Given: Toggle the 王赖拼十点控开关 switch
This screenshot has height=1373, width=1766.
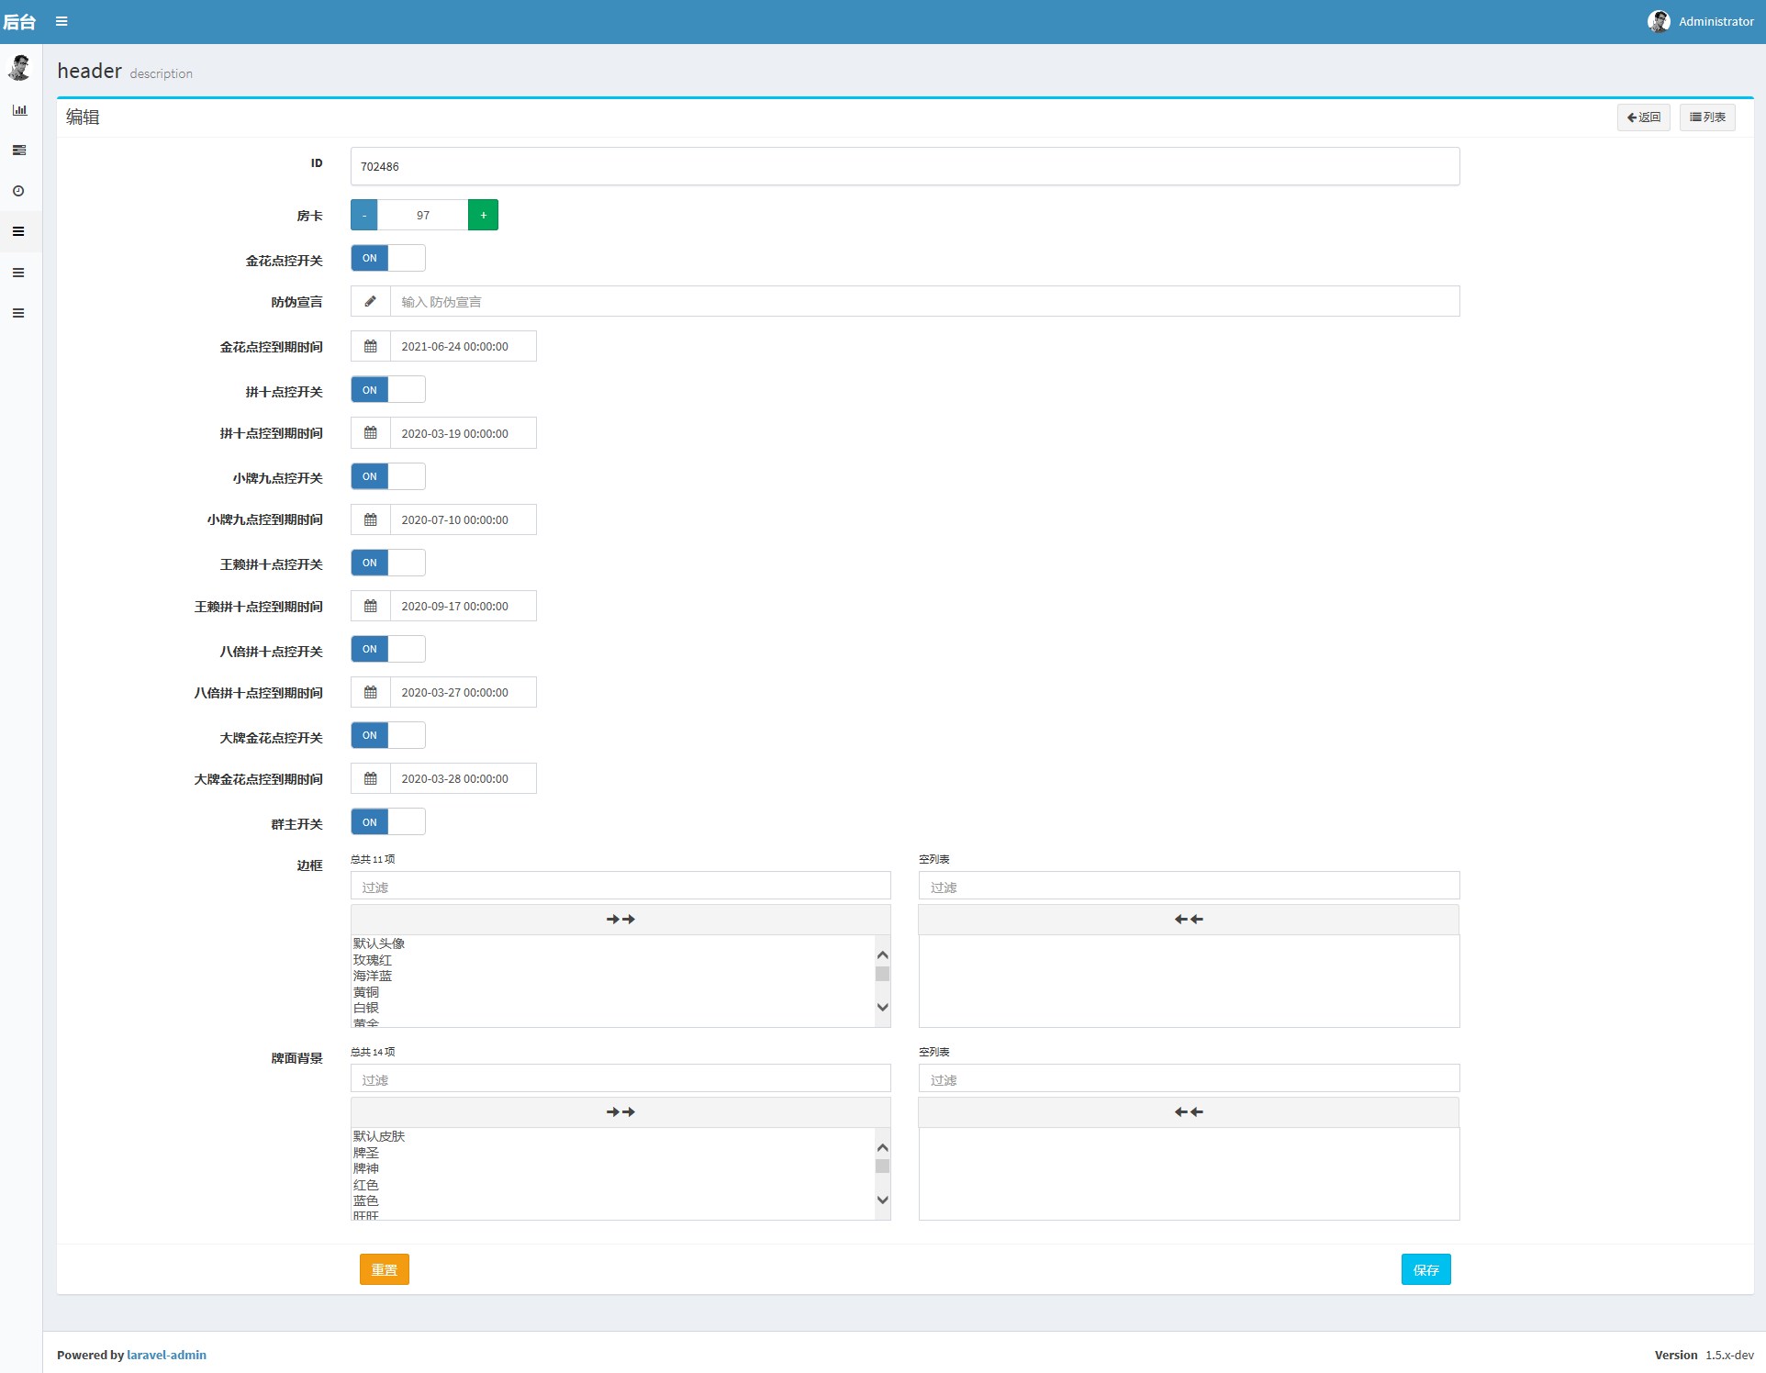Looking at the screenshot, I should coord(388,563).
